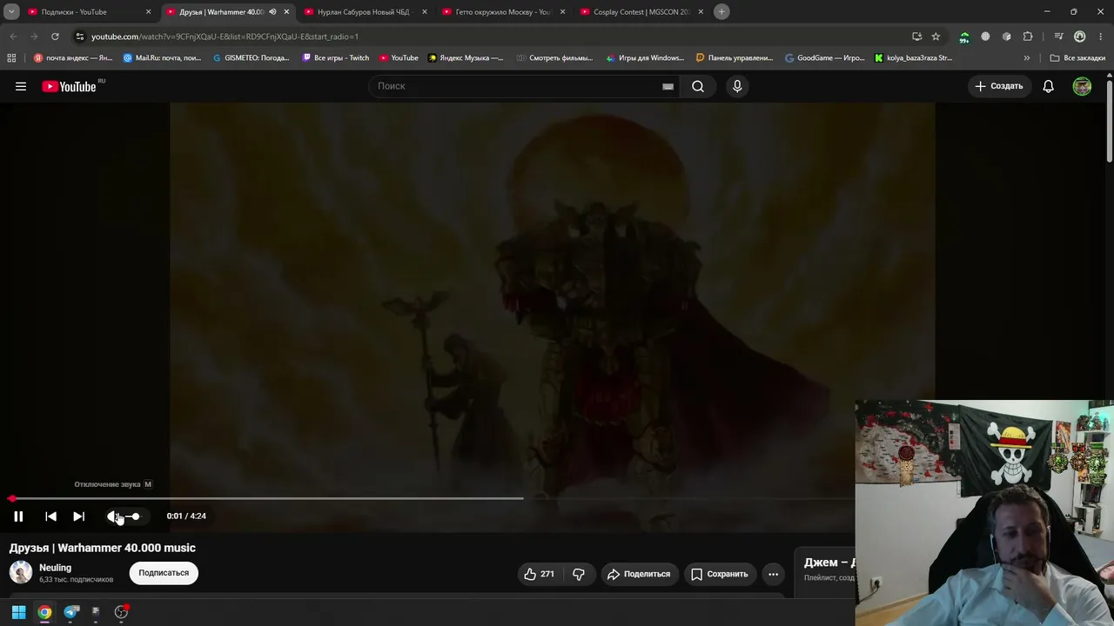Open the Windows Start menu
Screen dimensions: 1114x626
click(x=18, y=612)
